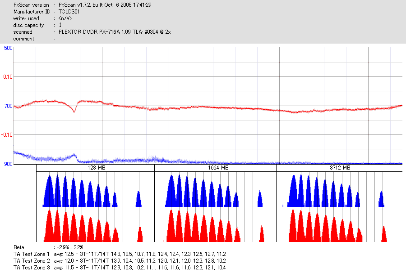Click the disc capacity label
This screenshot has width=406, height=273.
tap(28, 25)
